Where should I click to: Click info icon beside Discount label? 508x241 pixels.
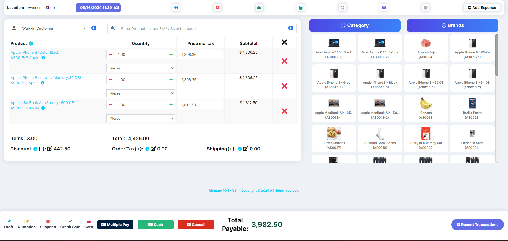tap(35, 149)
